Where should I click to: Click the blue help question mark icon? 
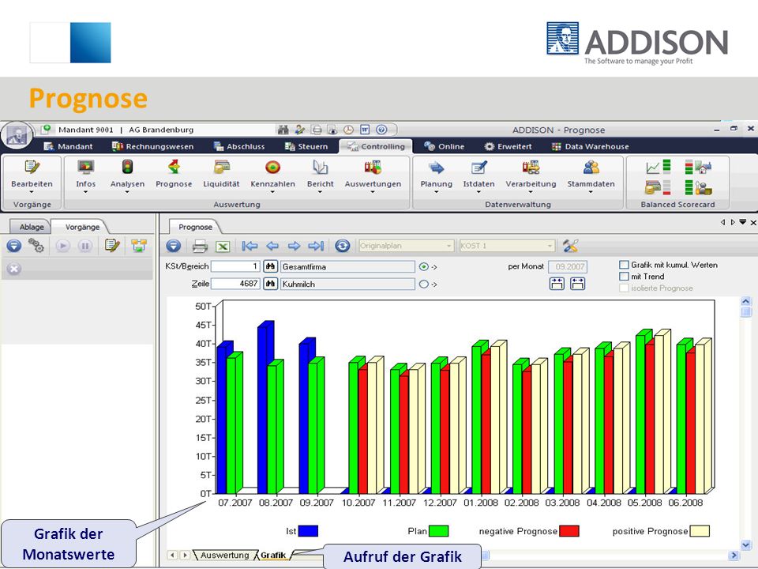tap(381, 130)
